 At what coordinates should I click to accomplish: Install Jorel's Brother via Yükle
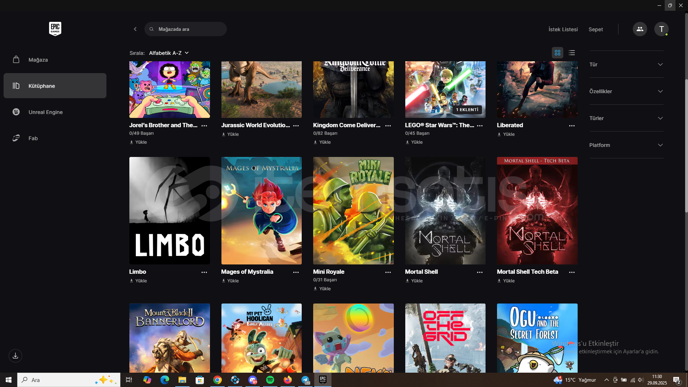click(x=138, y=142)
